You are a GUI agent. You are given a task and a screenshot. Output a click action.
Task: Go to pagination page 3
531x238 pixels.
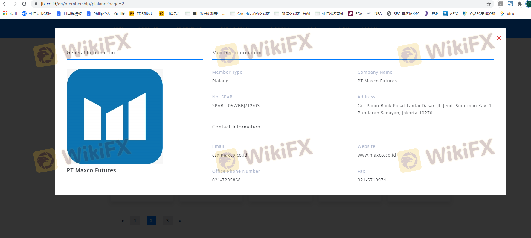pos(167,221)
